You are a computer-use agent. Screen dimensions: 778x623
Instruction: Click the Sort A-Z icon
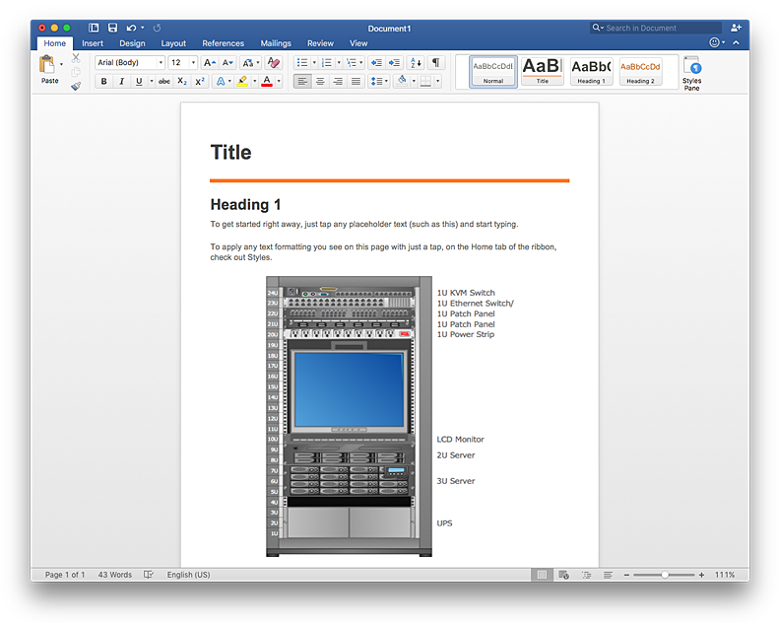tap(415, 62)
